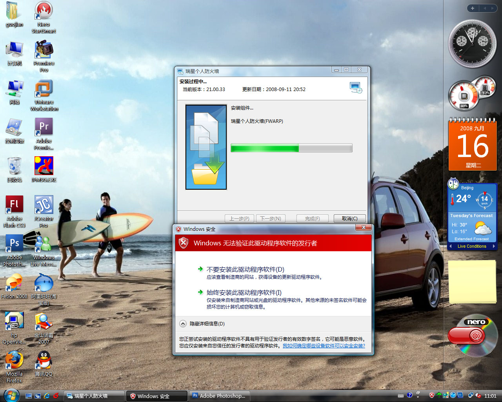Image resolution: width=502 pixels, height=402 pixels.
Task: Open language bar options dropdown arrow
Action: [x=418, y=397]
